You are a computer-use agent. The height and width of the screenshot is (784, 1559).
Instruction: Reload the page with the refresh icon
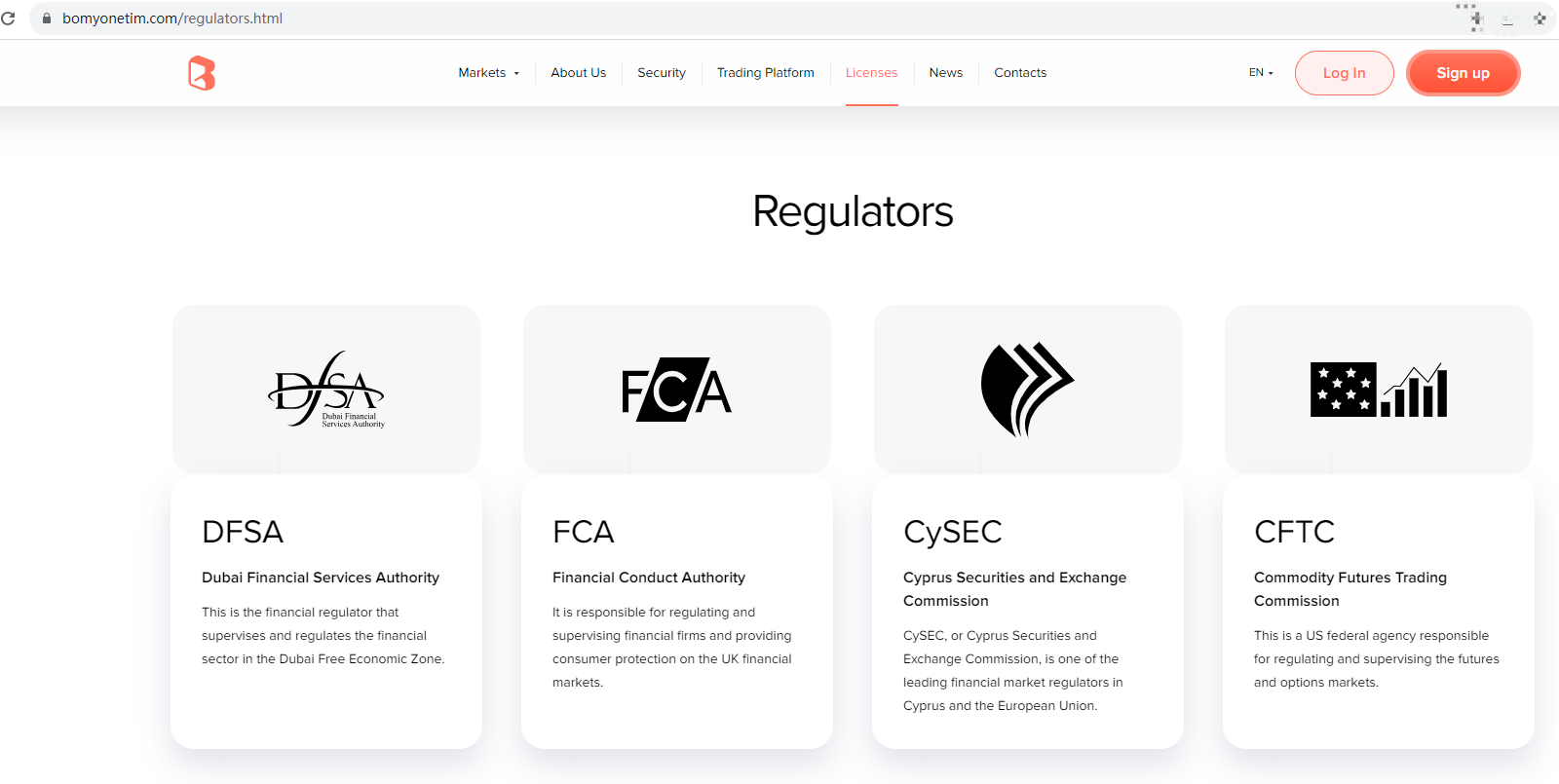tap(9, 19)
